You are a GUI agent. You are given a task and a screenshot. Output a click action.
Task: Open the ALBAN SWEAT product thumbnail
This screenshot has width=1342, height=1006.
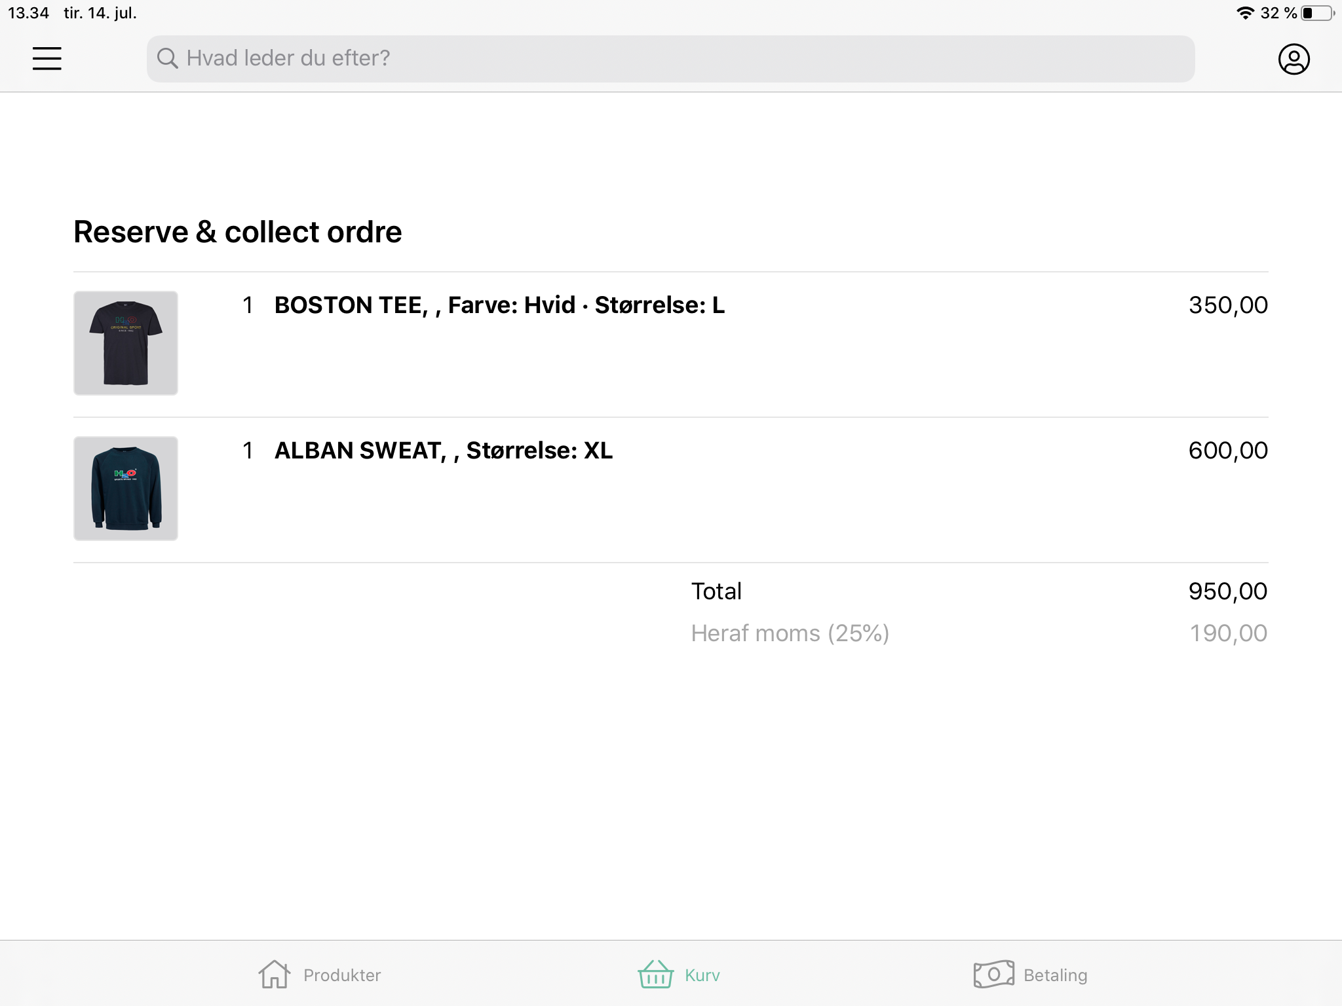[126, 489]
